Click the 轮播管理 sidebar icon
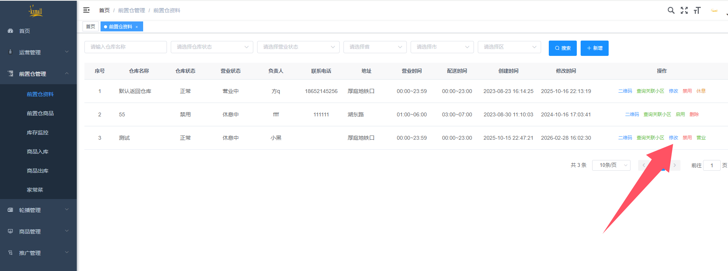728x271 pixels. click(10, 210)
